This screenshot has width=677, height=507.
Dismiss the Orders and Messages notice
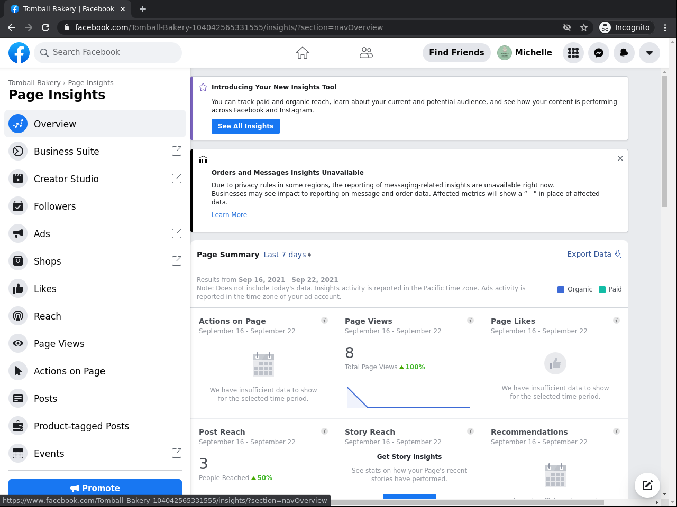coord(620,158)
